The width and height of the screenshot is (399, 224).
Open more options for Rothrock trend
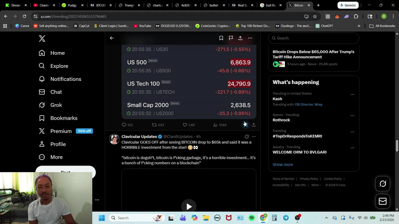point(352,116)
